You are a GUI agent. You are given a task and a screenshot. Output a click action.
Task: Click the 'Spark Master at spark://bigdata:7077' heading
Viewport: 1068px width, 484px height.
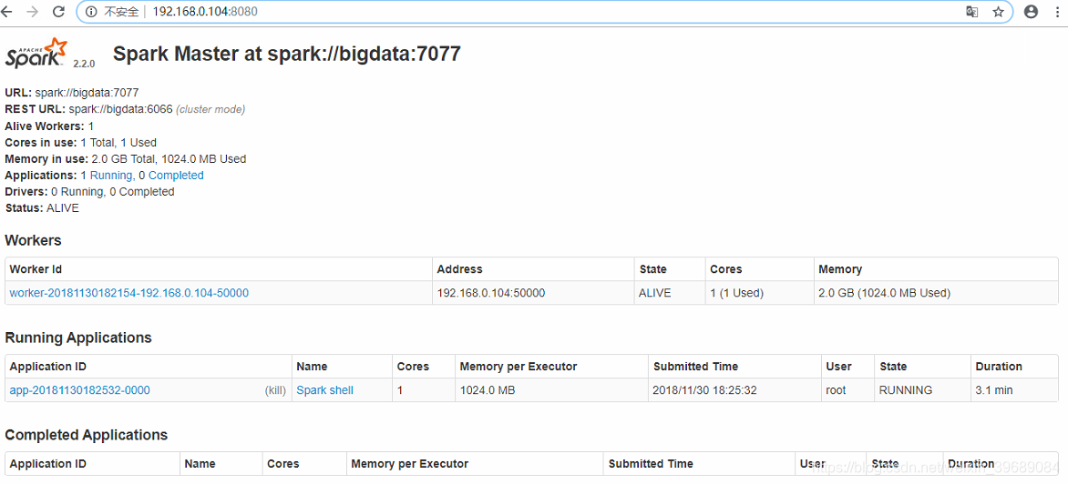click(287, 54)
